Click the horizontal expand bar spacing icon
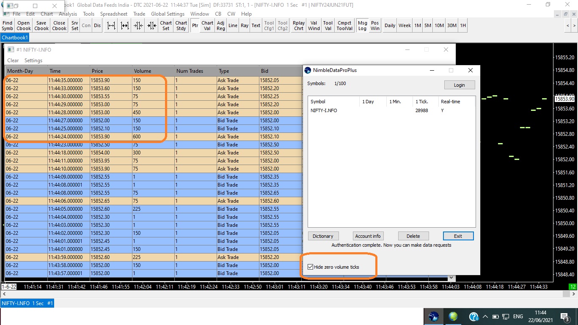The height and width of the screenshot is (325, 578). (111, 25)
